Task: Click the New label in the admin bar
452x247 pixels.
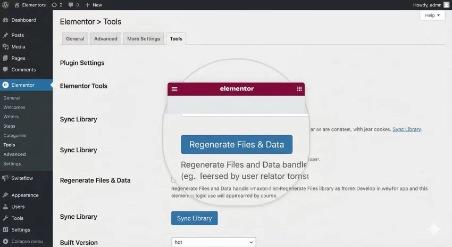Action: click(97, 5)
